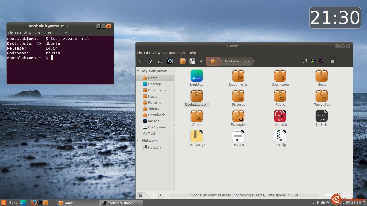
Task: Go up to the parent folder
Action: (160, 61)
